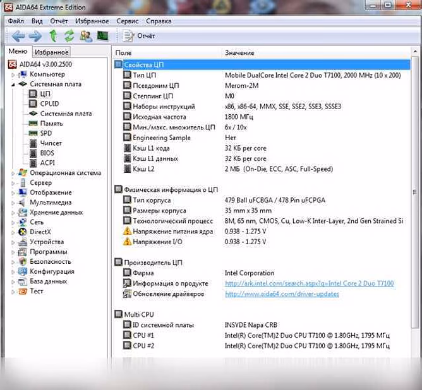Viewport: 422px width, 390px height.
Task: Select the Технологический процесс row
Action: (262, 221)
